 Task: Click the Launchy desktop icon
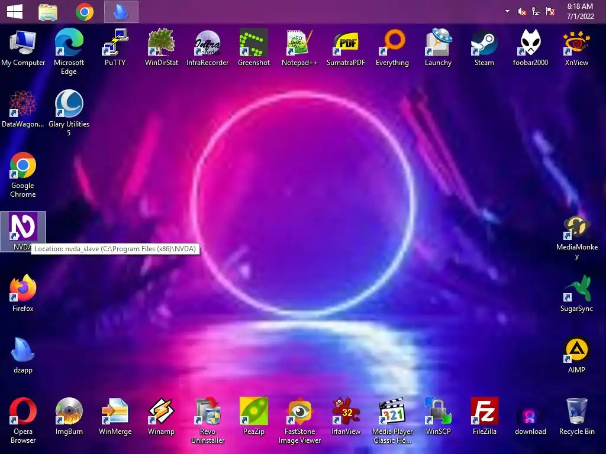point(438,47)
